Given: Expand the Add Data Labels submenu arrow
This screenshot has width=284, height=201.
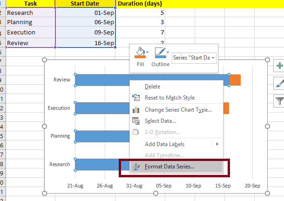Looking at the screenshot, I should click(x=217, y=144).
